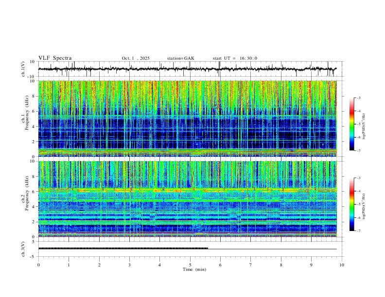Viewport: 385px width, 297px height.
Task: Click the '-3' label on ch.1 colorbar
Action: [358, 98]
